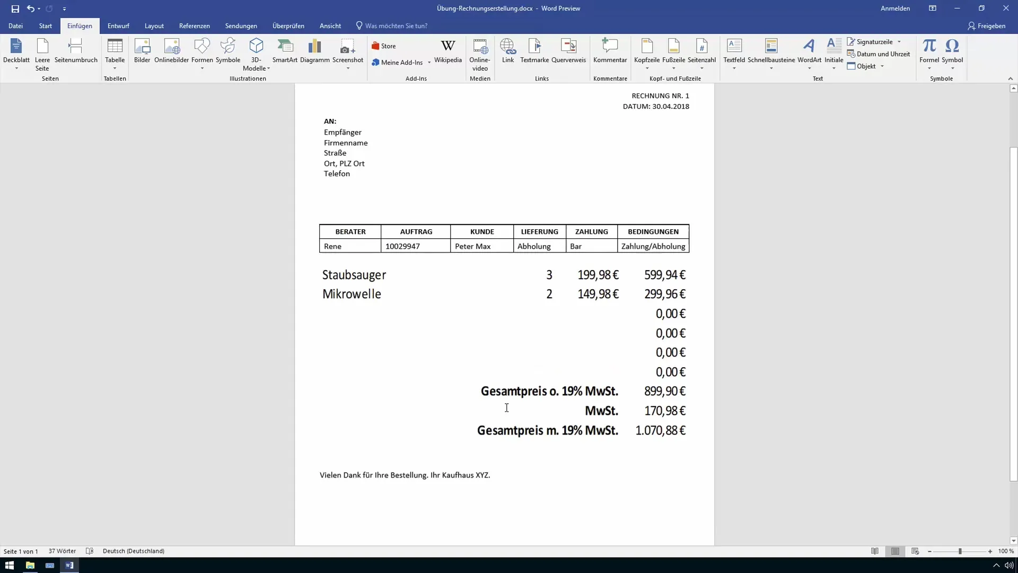
Task: Expand Objekt dropdown arrow
Action: pyautogui.click(x=882, y=66)
